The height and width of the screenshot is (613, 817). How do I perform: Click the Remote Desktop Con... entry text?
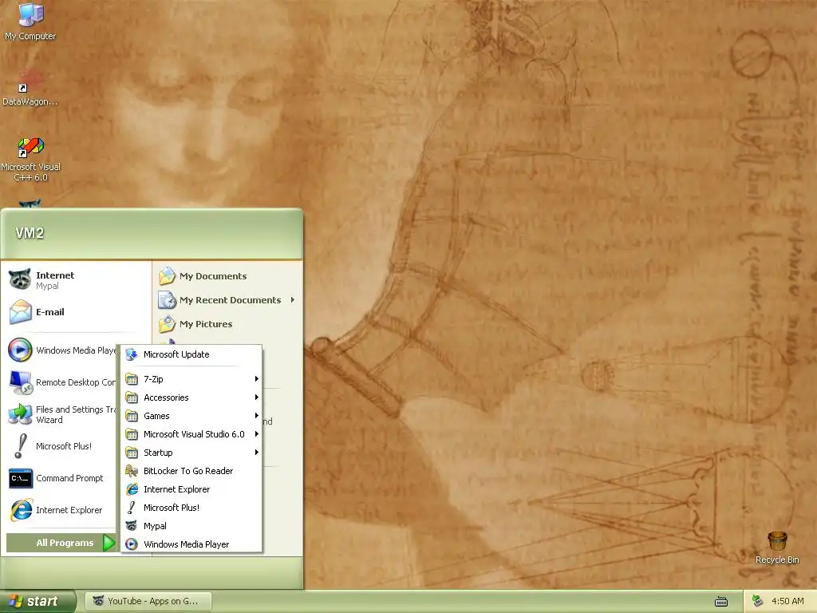click(76, 382)
